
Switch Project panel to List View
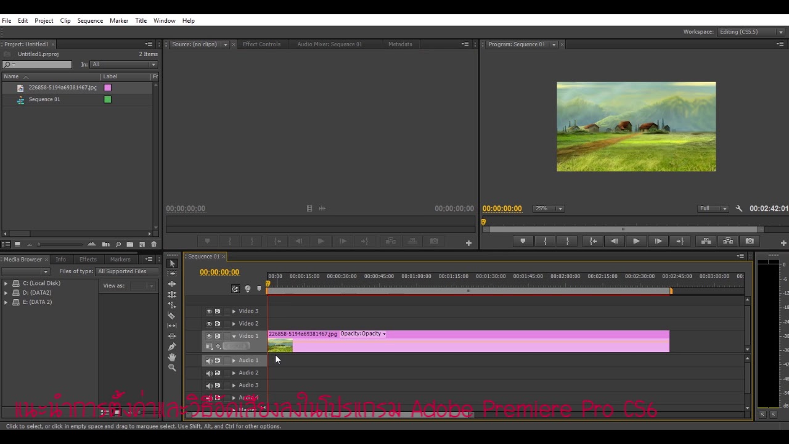click(7, 244)
